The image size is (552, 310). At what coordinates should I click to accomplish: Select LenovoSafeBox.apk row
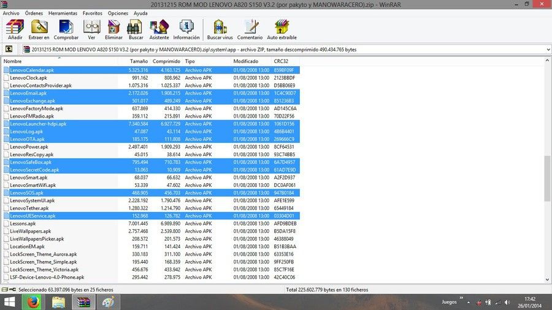pos(151,162)
